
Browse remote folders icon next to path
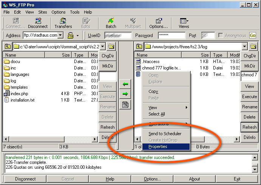[x=253, y=46]
